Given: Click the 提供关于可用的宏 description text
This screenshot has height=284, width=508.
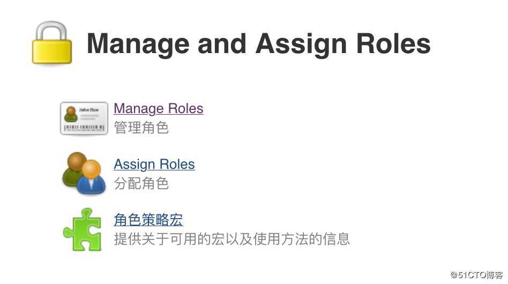Looking at the screenshot, I should click(x=232, y=239).
